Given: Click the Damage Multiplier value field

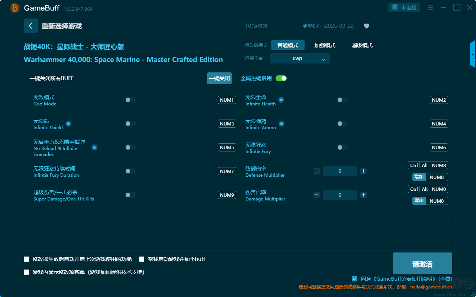Looking at the screenshot, I should (340, 195).
